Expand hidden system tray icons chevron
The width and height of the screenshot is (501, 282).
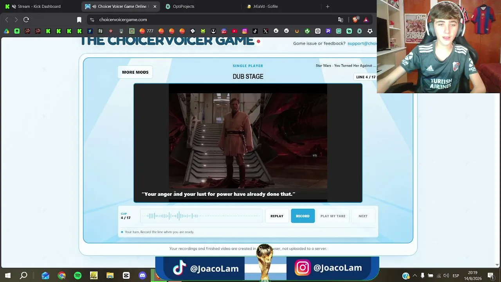click(415, 276)
